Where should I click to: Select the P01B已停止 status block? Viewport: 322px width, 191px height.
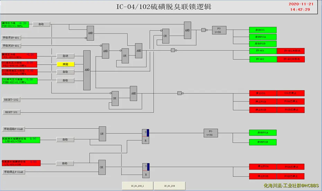(x=290, y=176)
